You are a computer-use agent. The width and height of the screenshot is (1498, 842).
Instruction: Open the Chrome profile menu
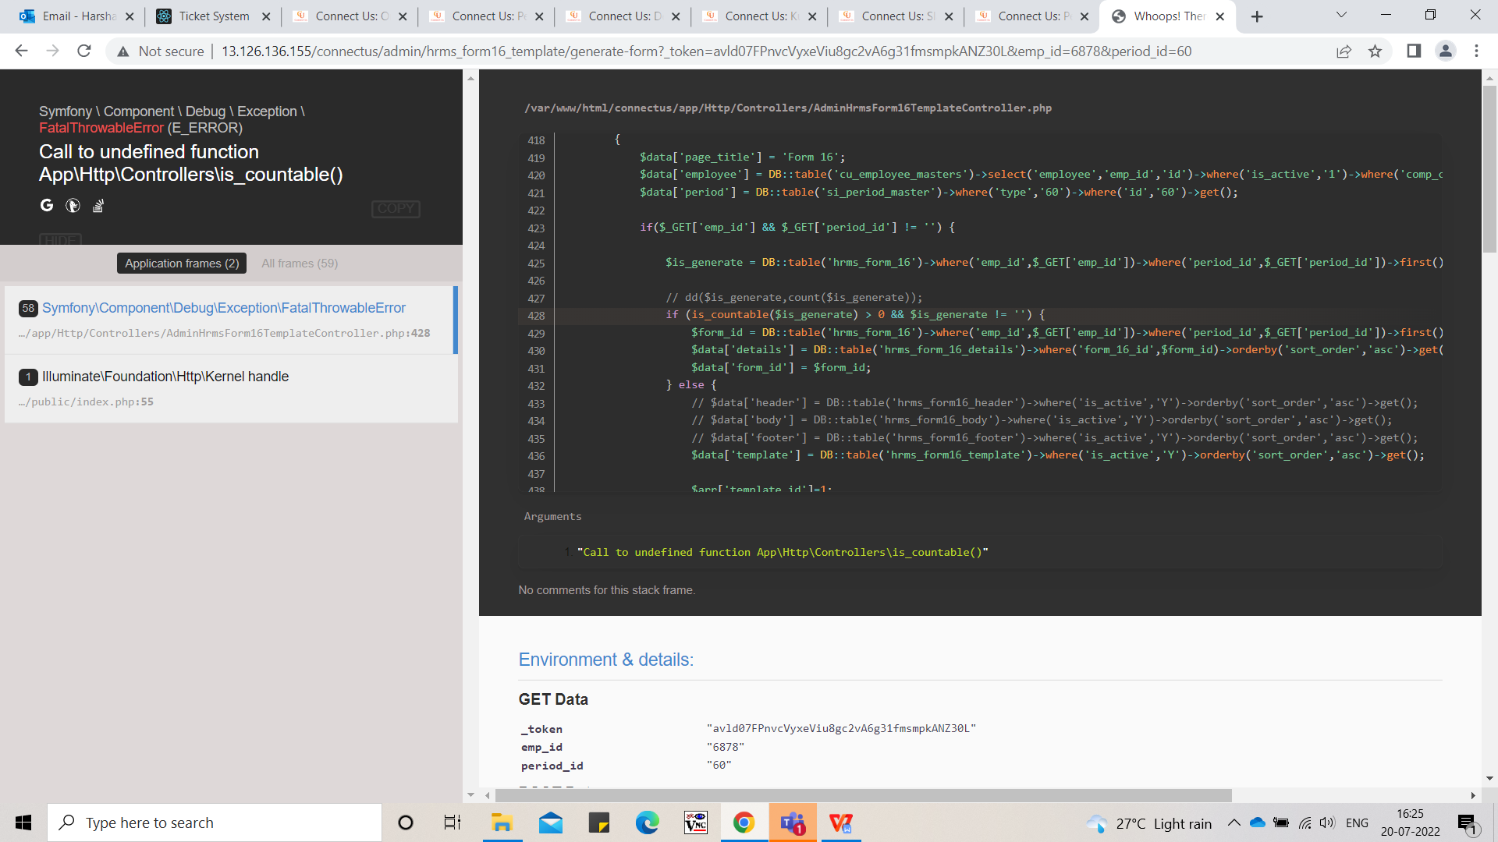click(x=1445, y=51)
